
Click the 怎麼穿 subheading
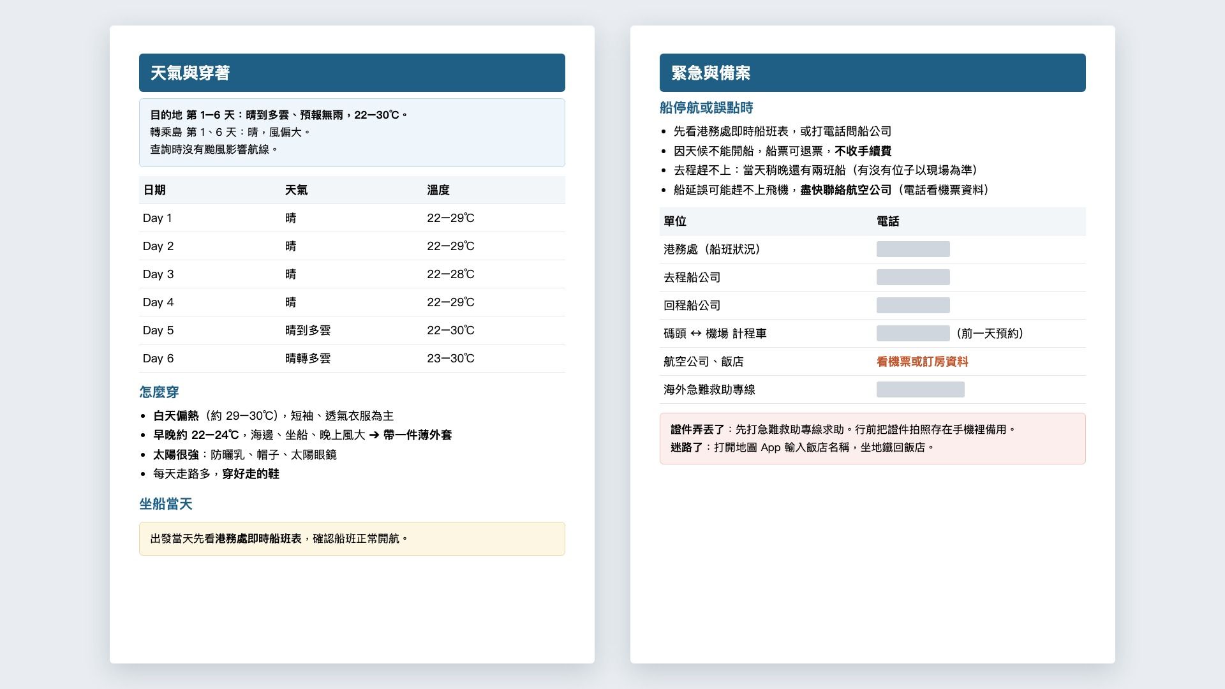tap(159, 392)
